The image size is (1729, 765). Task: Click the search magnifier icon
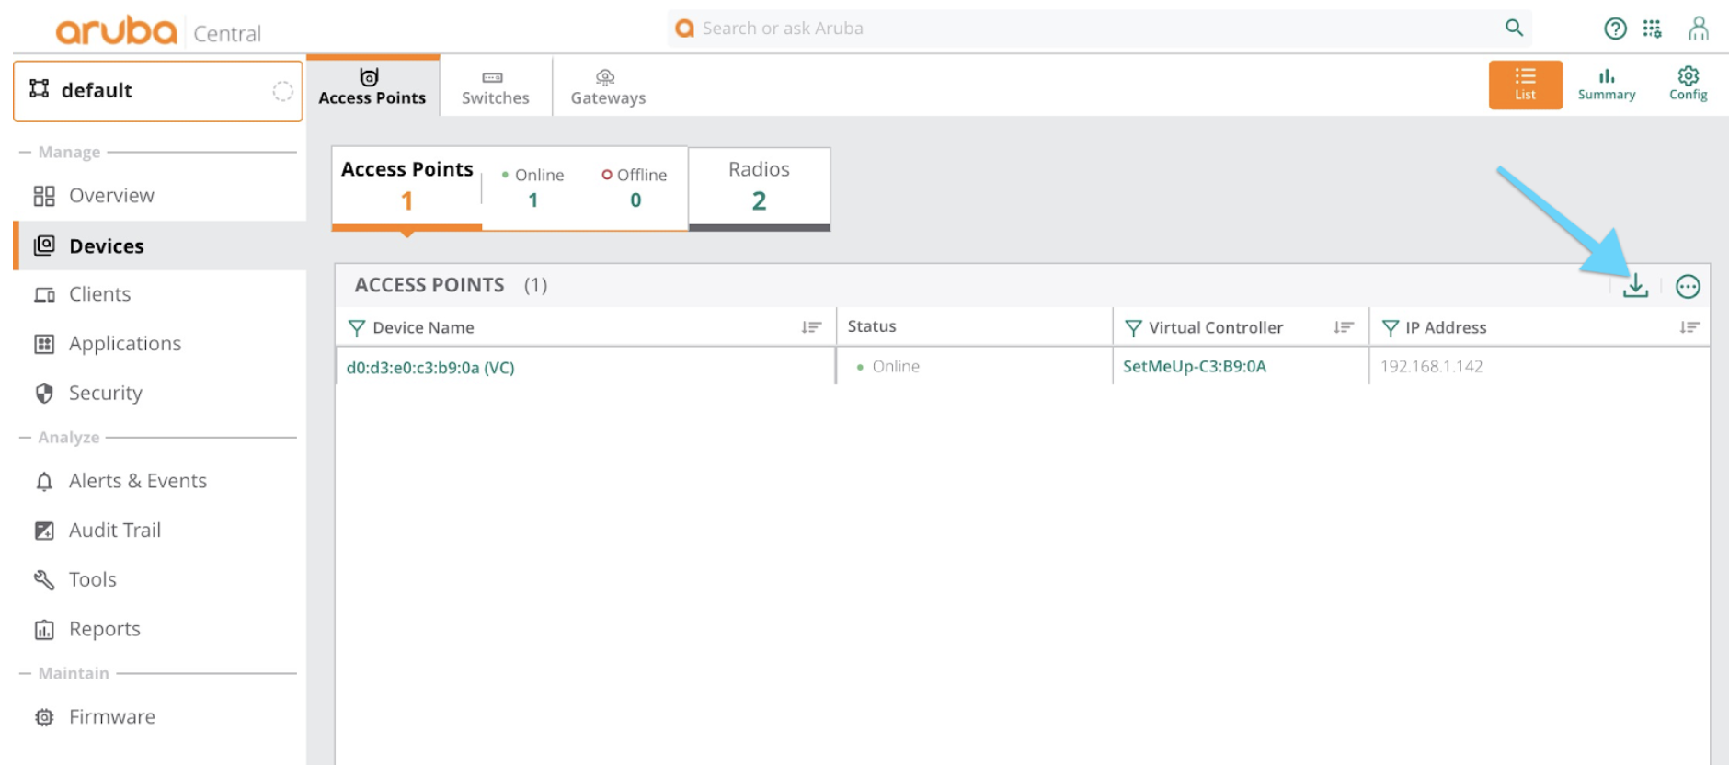(x=1514, y=28)
